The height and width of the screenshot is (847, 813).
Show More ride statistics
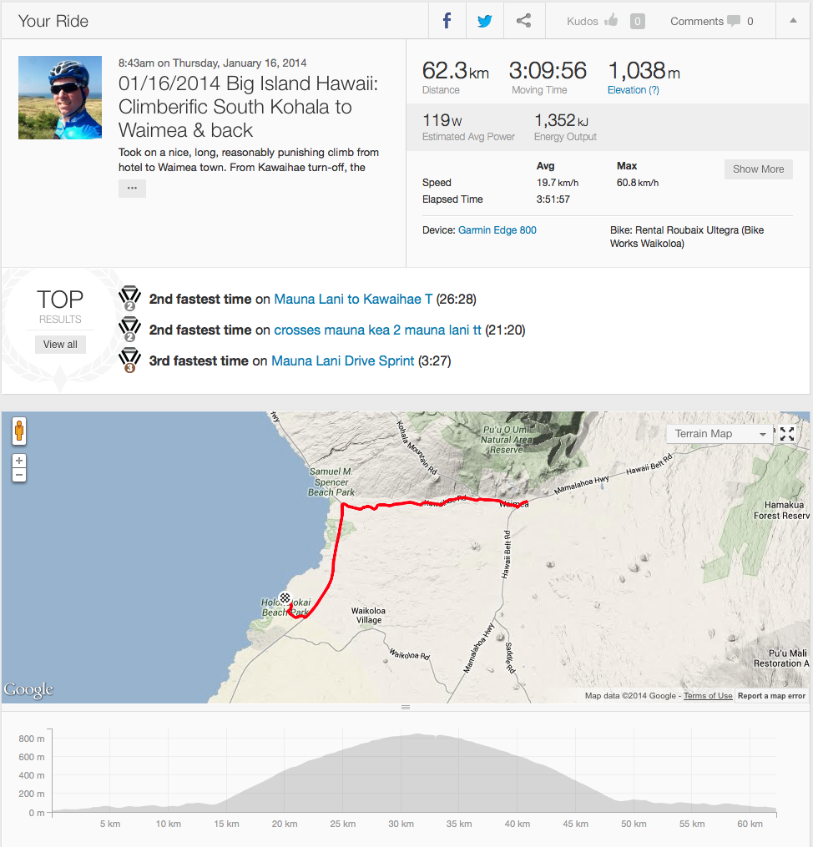coord(758,169)
